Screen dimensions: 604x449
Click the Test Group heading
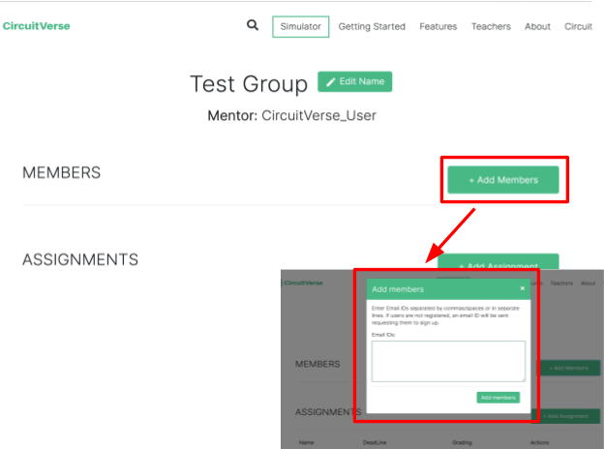(249, 84)
